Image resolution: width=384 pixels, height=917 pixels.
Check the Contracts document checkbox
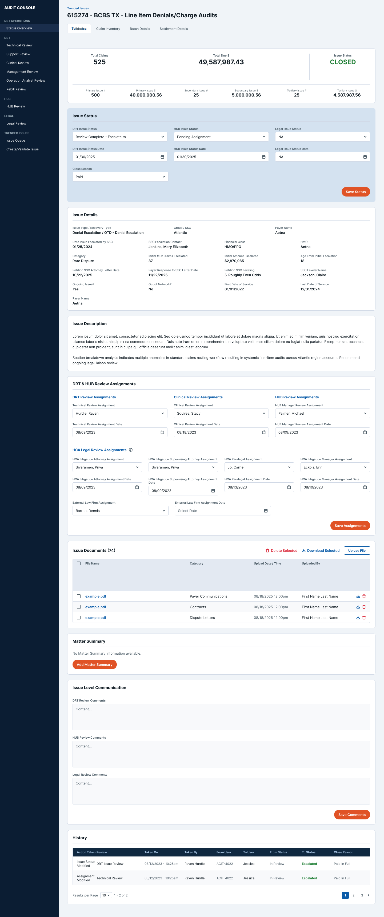pyautogui.click(x=79, y=607)
